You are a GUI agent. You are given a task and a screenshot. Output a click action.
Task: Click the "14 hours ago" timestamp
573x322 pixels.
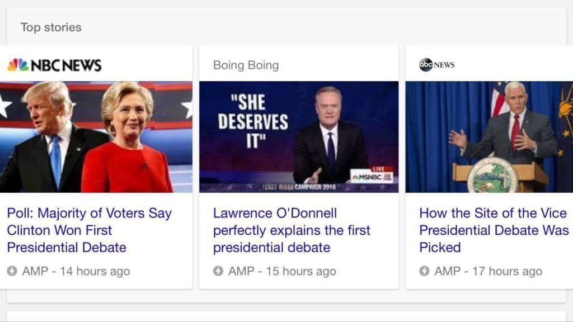tap(95, 272)
